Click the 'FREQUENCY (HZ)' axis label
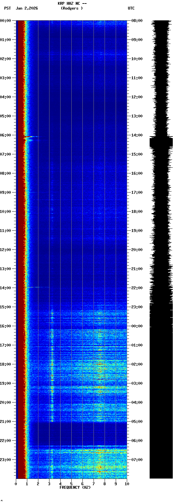The width and height of the screenshot is (175, 504). 75,487
